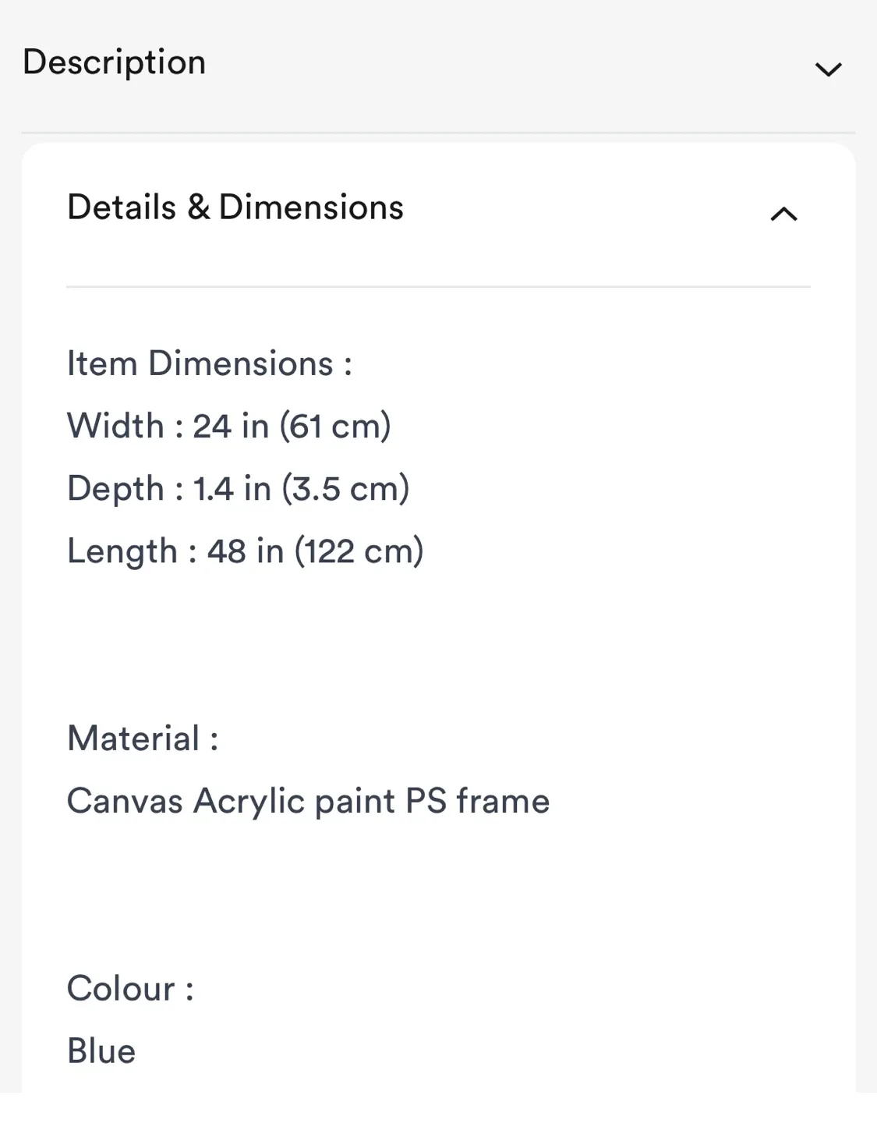
Task: Select the Width 24 in line
Action: click(230, 425)
